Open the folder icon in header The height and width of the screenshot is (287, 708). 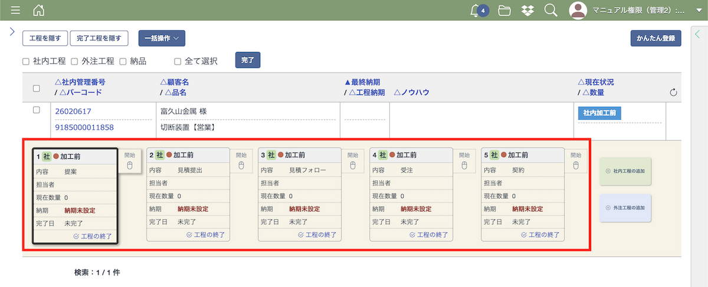(x=504, y=10)
